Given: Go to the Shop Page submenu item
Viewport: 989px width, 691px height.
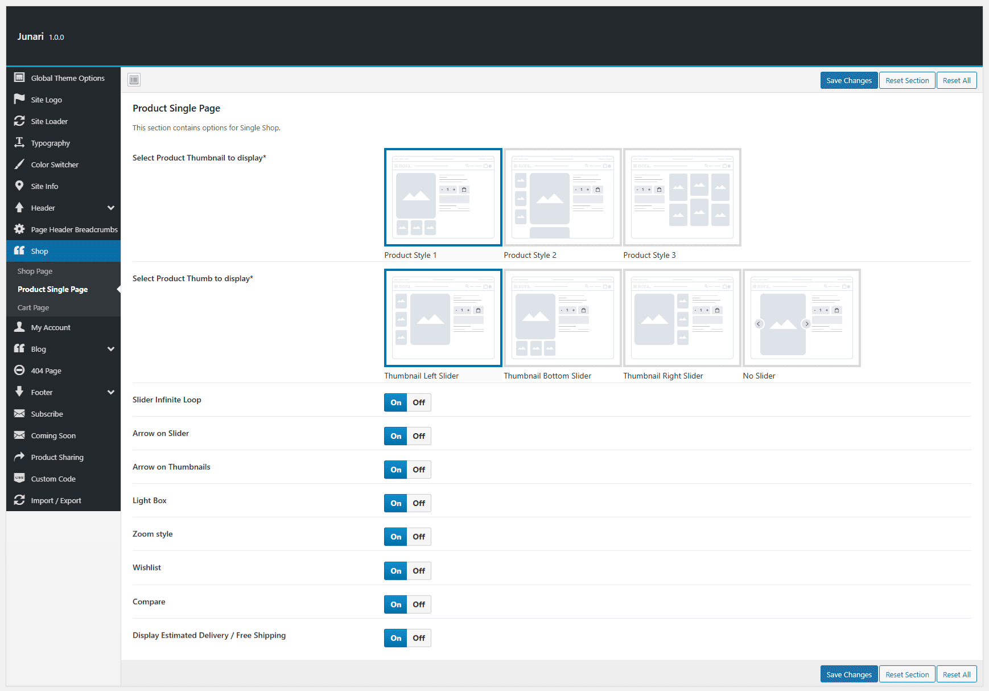Looking at the screenshot, I should (x=35, y=271).
